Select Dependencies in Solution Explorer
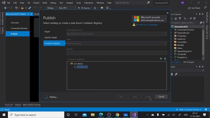Screen dimensions: 210x118 pos(183,33)
